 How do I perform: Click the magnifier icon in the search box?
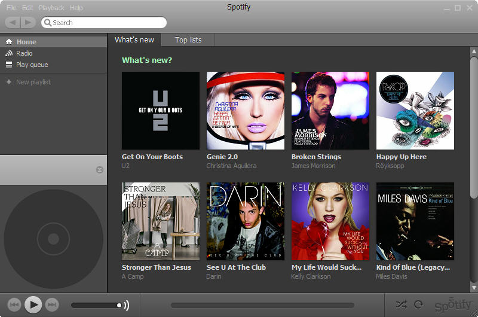pyautogui.click(x=48, y=23)
